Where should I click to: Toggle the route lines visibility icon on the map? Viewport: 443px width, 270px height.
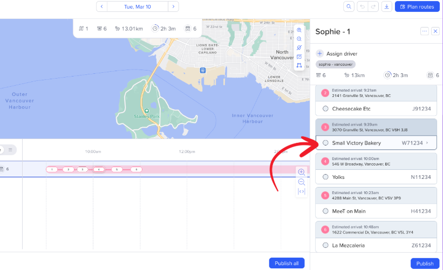299,47
